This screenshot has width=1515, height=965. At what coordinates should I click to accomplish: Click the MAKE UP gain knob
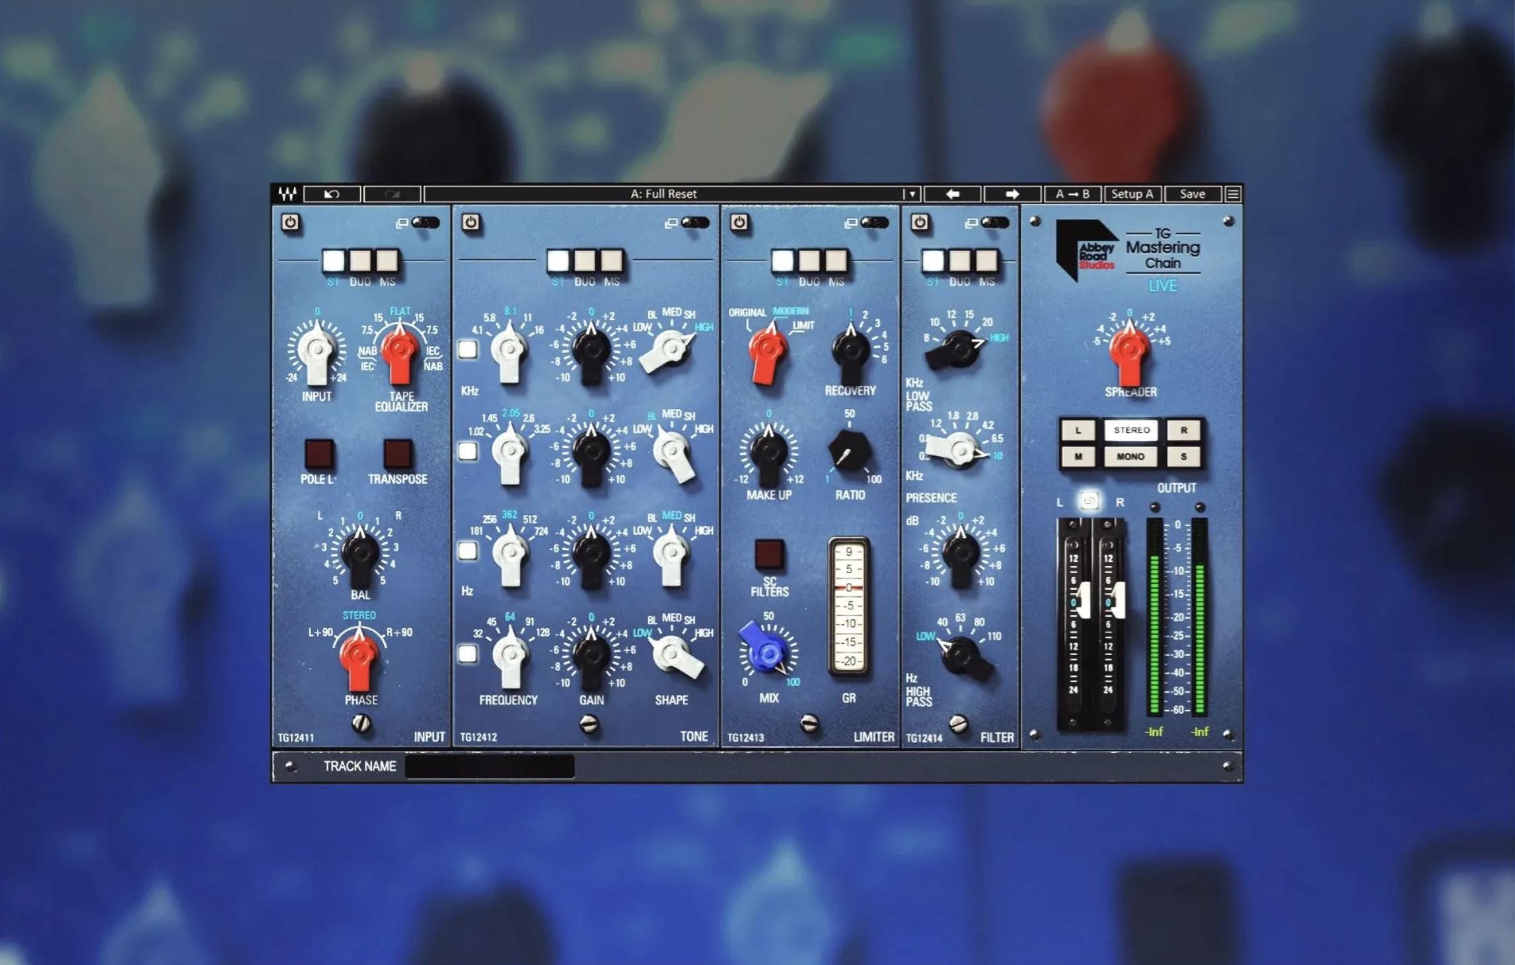(769, 453)
